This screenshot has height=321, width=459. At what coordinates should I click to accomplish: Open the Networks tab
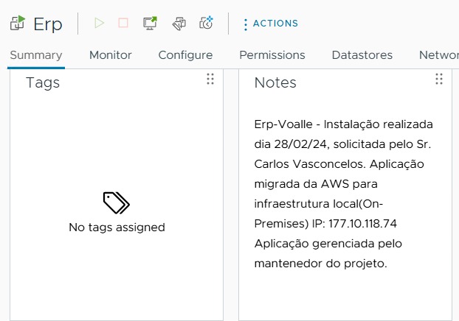pos(439,55)
